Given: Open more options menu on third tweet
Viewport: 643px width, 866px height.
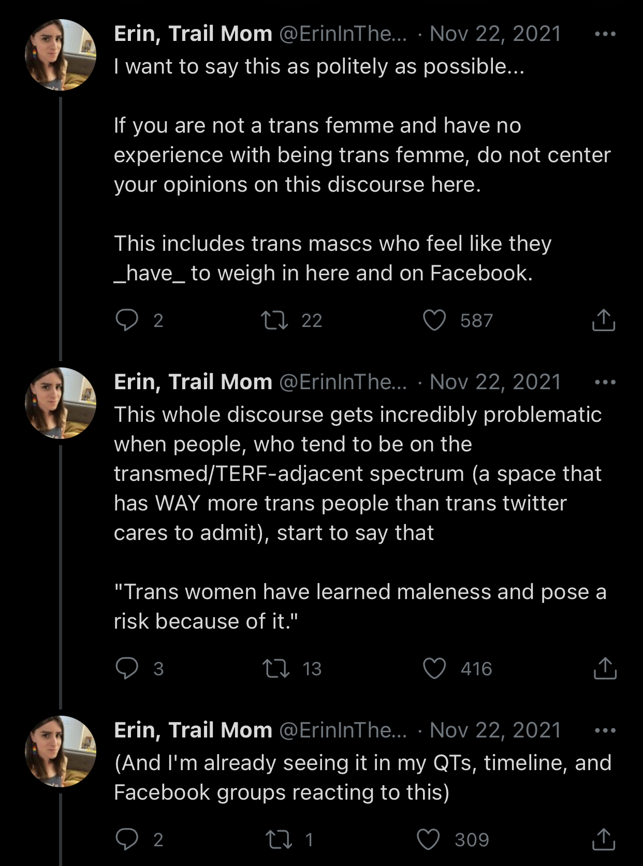Looking at the screenshot, I should coord(605,731).
